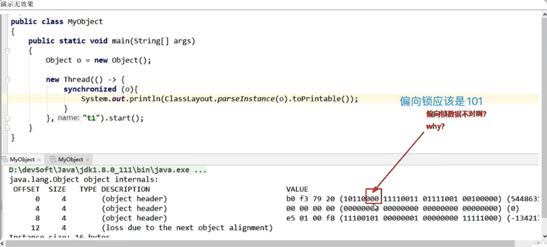Click fold end marker beside name: "t1" line
Viewport: 547px width, 247px height.
7,118
